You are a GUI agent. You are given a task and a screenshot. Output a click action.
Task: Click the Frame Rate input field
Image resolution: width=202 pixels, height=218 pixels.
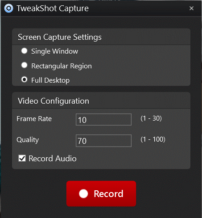point(103,119)
